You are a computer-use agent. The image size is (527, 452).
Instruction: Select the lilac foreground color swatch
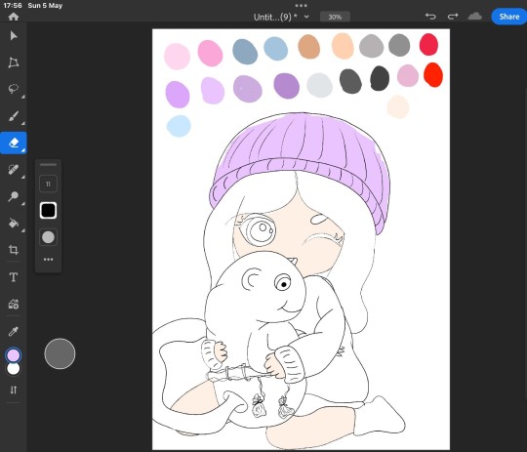point(14,355)
